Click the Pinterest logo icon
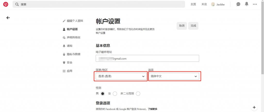 tap(6, 4)
